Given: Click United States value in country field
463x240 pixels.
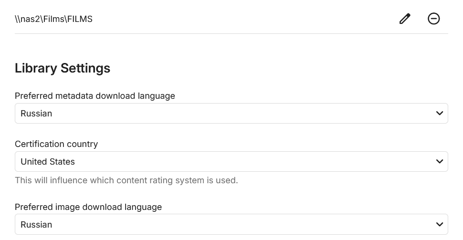Looking at the screenshot, I should point(48,162).
